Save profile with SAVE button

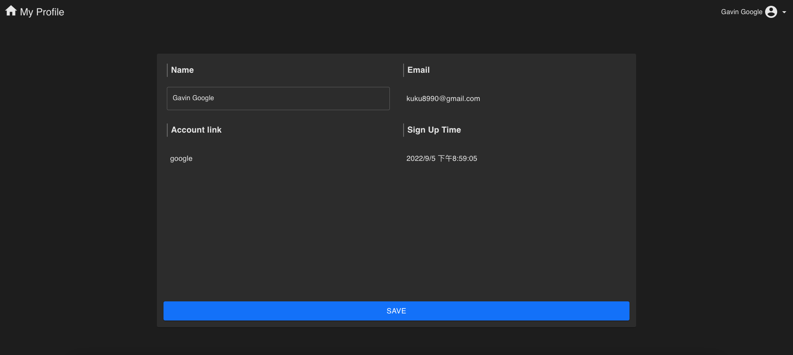click(x=396, y=311)
